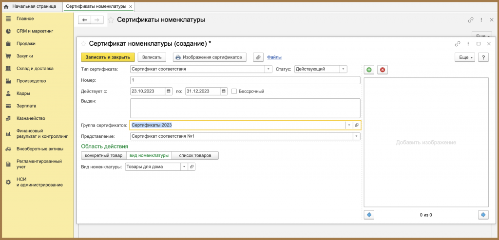
Task: Open Изображения сертификатов print button
Action: coord(210,57)
